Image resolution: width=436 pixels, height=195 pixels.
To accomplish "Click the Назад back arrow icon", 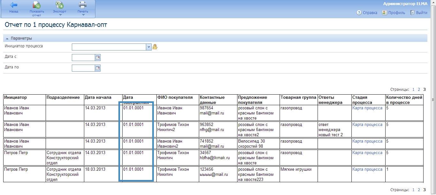I will pos(14,5).
